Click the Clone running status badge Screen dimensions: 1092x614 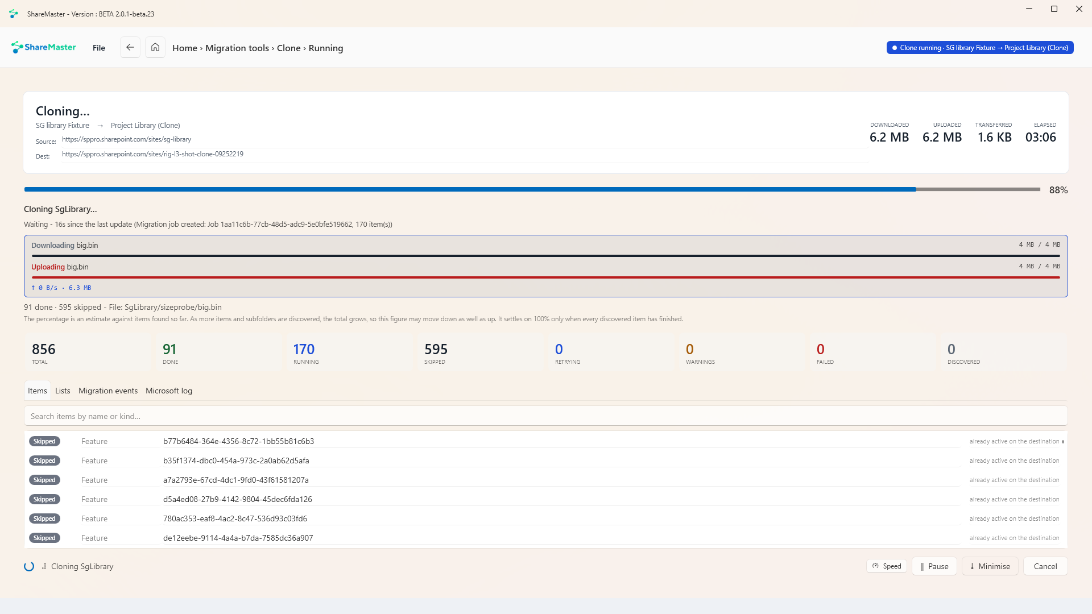click(980, 48)
